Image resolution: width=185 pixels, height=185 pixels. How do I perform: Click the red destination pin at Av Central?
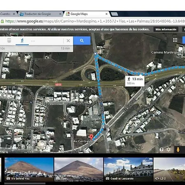click(91, 137)
